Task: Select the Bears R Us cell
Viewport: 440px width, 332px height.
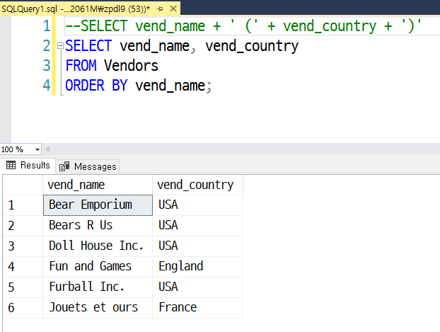Action: point(98,226)
